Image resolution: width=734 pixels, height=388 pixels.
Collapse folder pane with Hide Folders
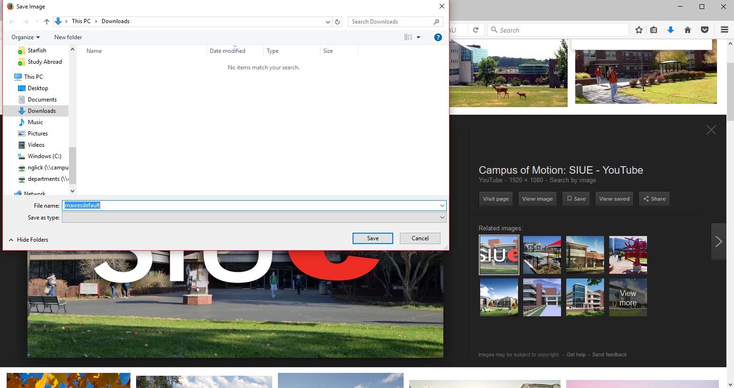click(x=28, y=240)
